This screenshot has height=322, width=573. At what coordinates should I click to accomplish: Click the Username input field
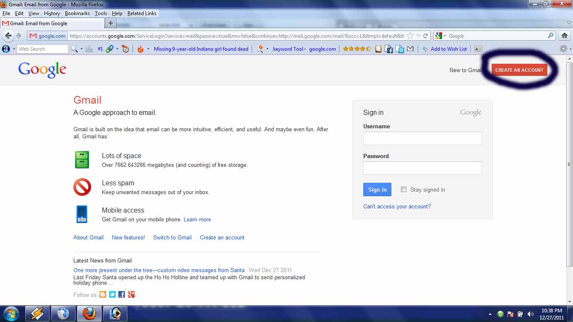422,138
